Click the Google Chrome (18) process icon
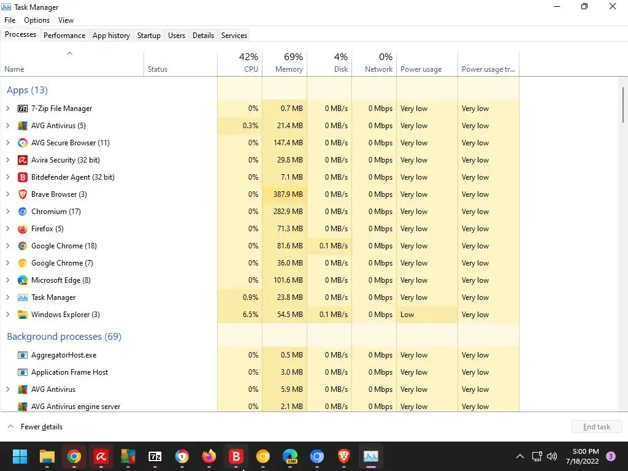This screenshot has width=628, height=471. click(x=23, y=246)
